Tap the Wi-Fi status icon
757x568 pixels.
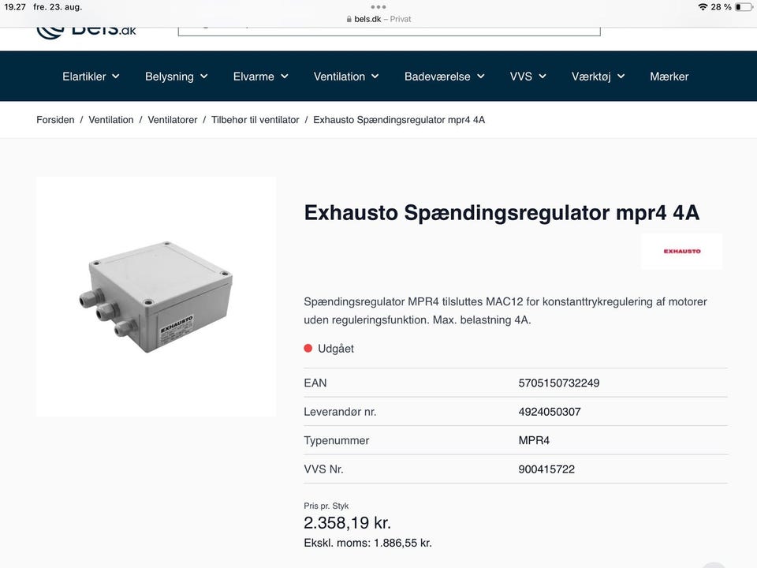pos(703,7)
